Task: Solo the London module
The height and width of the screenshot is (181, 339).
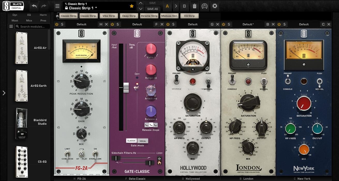Action: click(229, 24)
